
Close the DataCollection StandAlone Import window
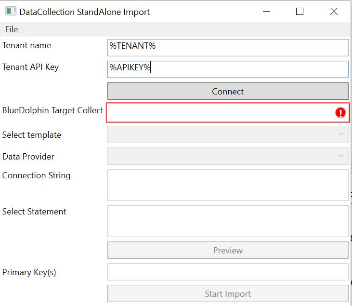(334, 11)
